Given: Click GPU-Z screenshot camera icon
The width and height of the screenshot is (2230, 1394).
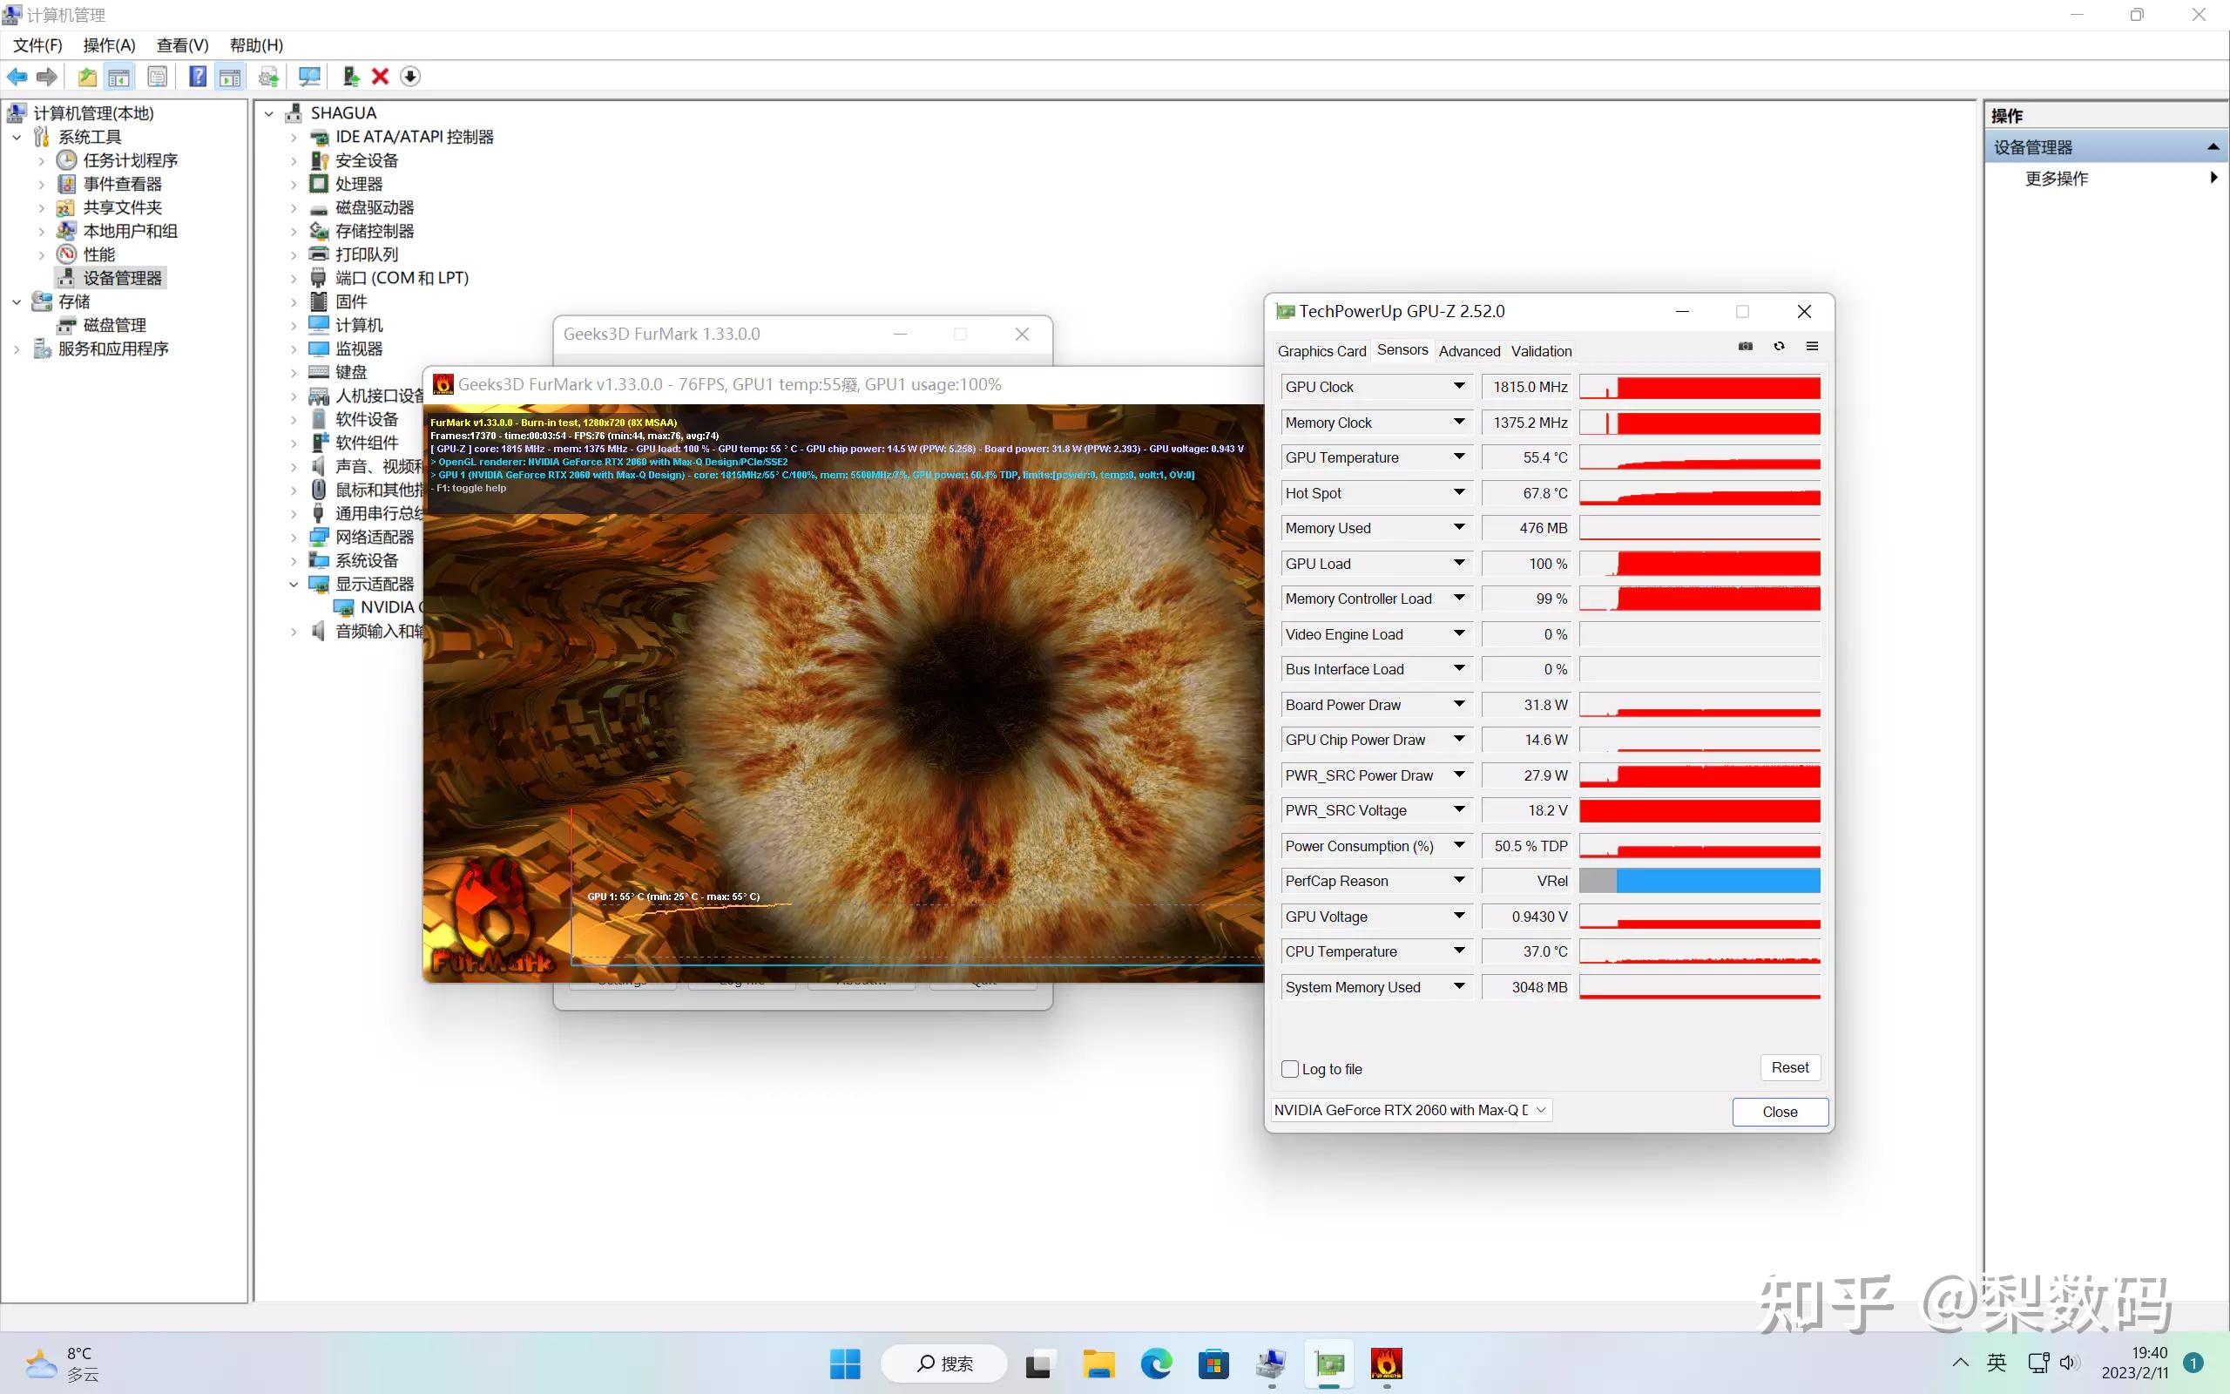Looking at the screenshot, I should (1746, 347).
